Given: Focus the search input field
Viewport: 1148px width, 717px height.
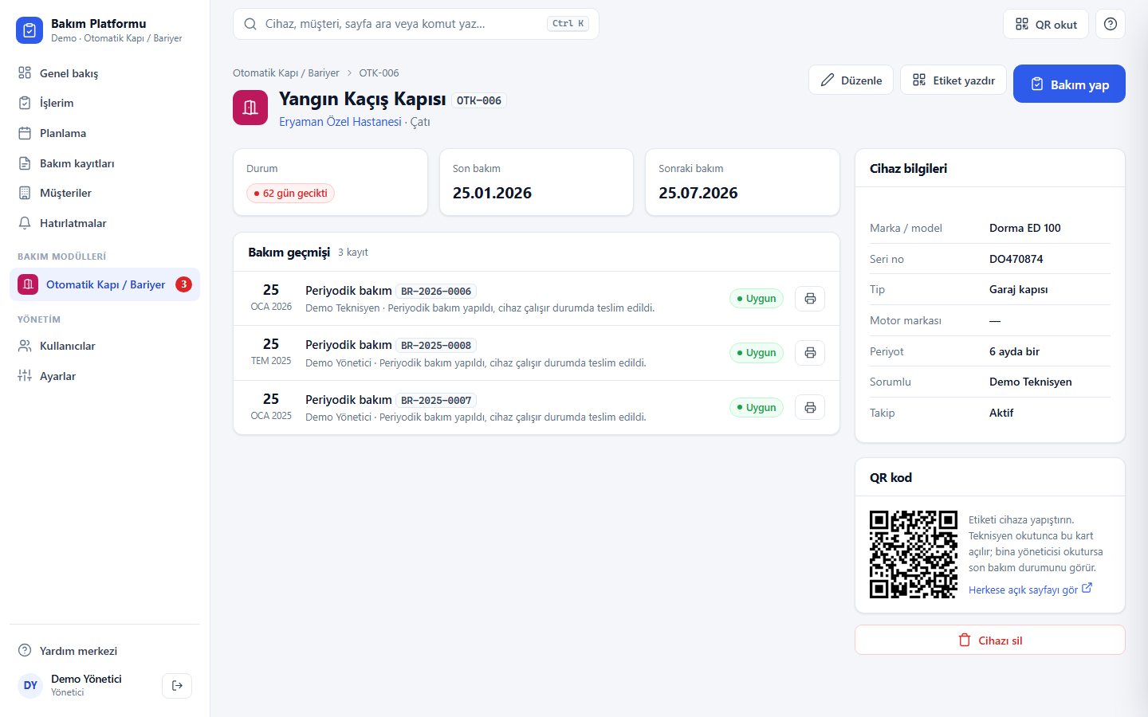Looking at the screenshot, I should click(x=415, y=24).
